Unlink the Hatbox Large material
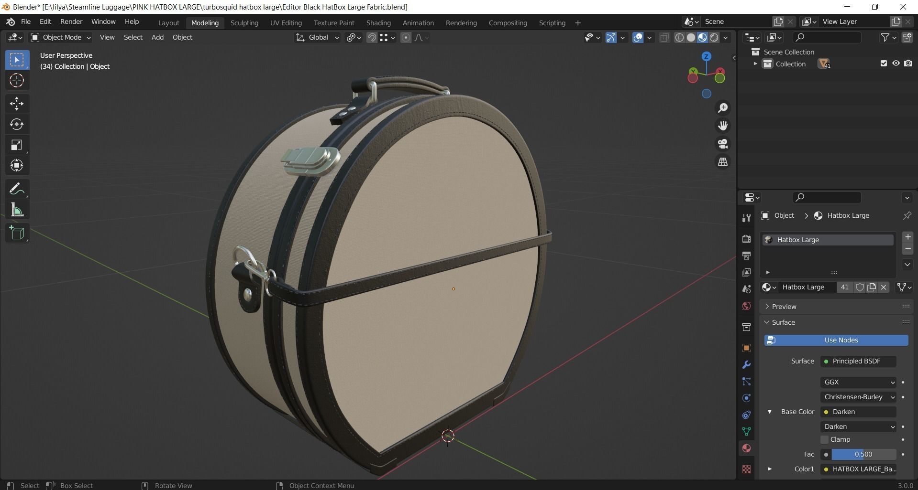Screen dimensions: 918x490 [x=884, y=287]
